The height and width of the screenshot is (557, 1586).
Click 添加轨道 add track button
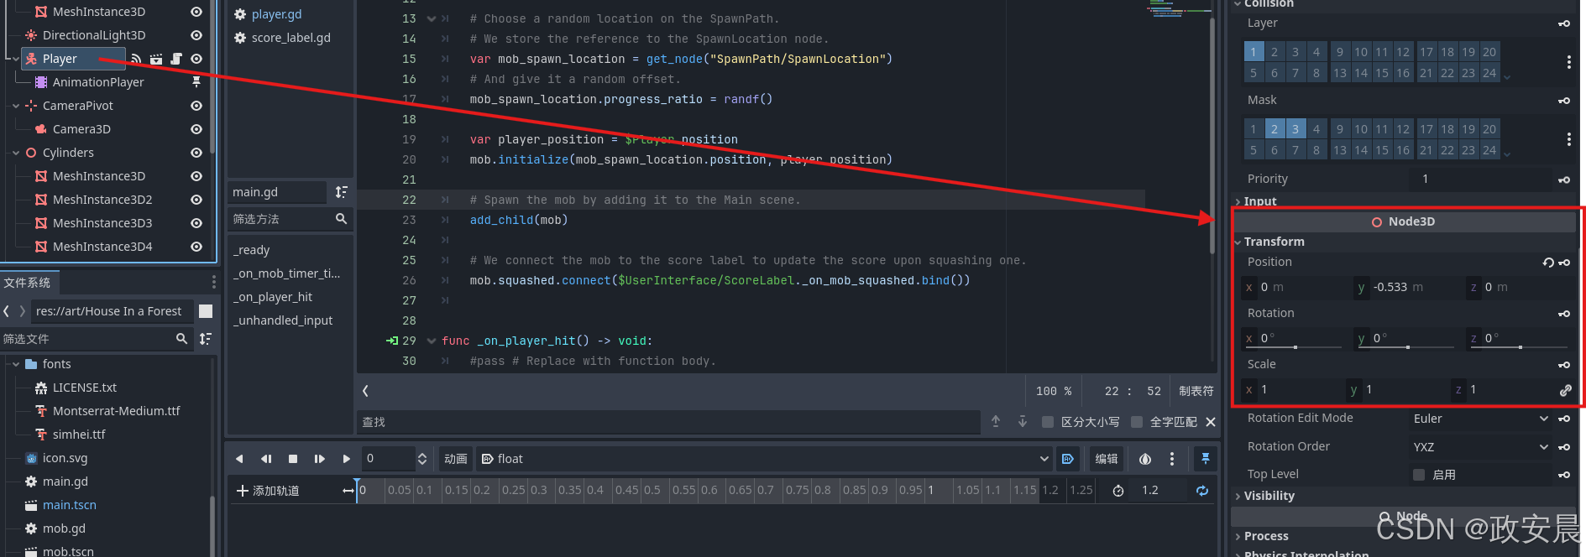coord(268,491)
